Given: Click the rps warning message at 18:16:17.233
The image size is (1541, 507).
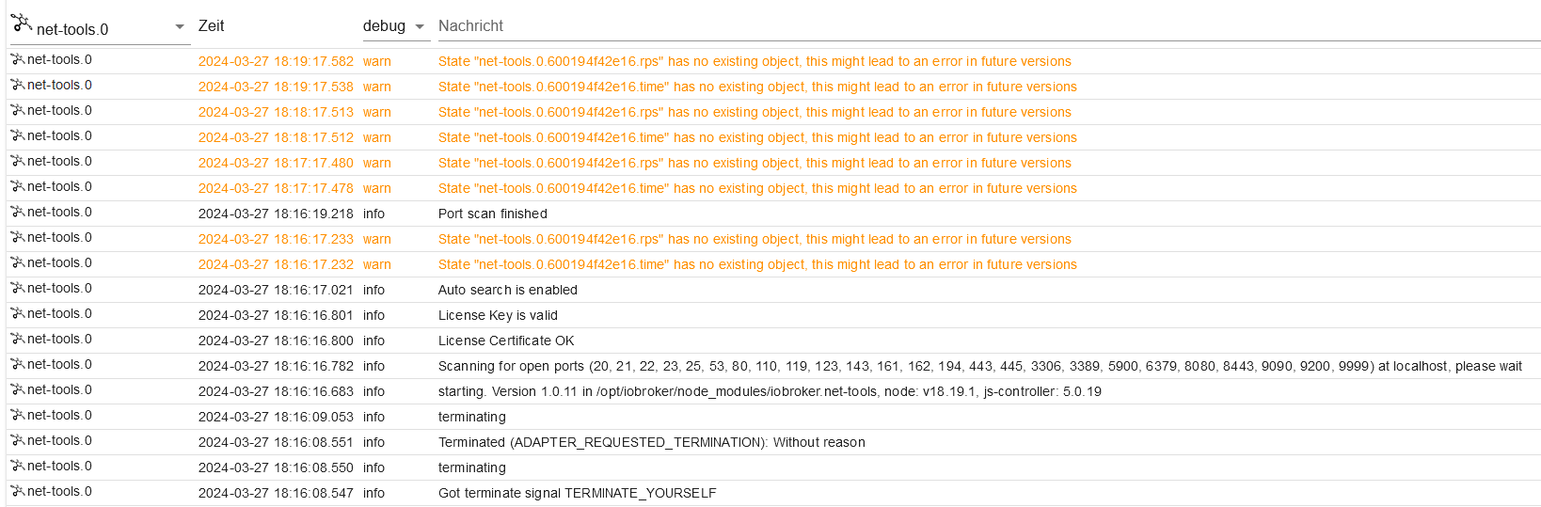Looking at the screenshot, I should (755, 239).
